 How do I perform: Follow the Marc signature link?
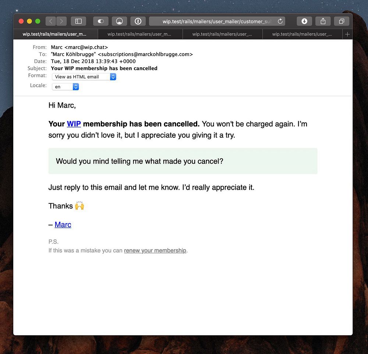[x=63, y=225]
